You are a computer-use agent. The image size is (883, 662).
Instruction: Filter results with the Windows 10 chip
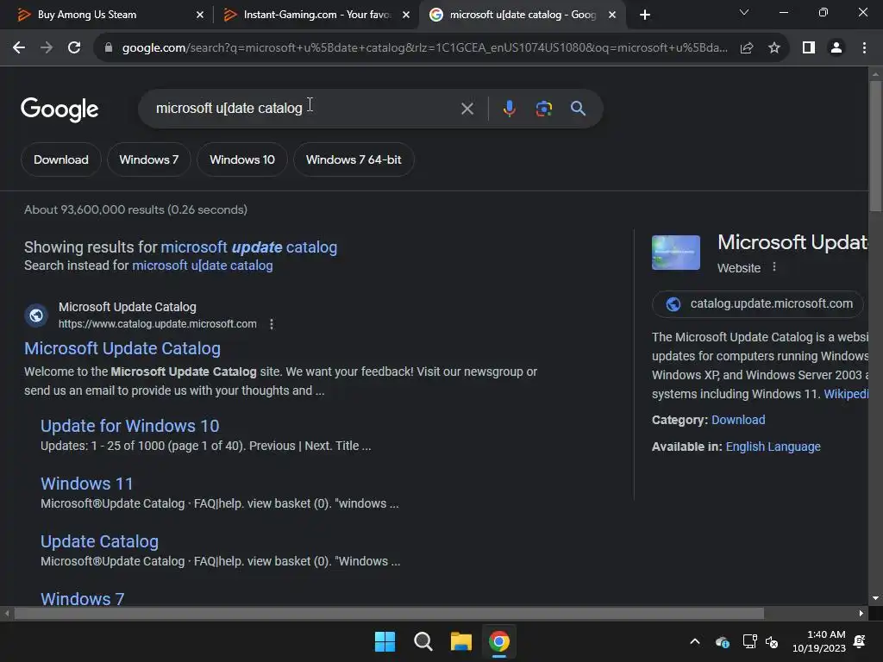[x=242, y=159]
